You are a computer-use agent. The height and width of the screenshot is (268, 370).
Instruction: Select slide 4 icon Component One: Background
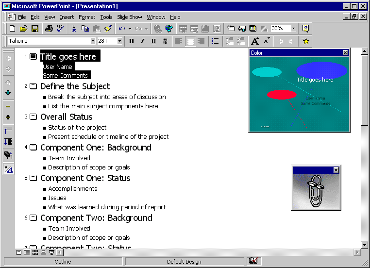[x=34, y=148]
